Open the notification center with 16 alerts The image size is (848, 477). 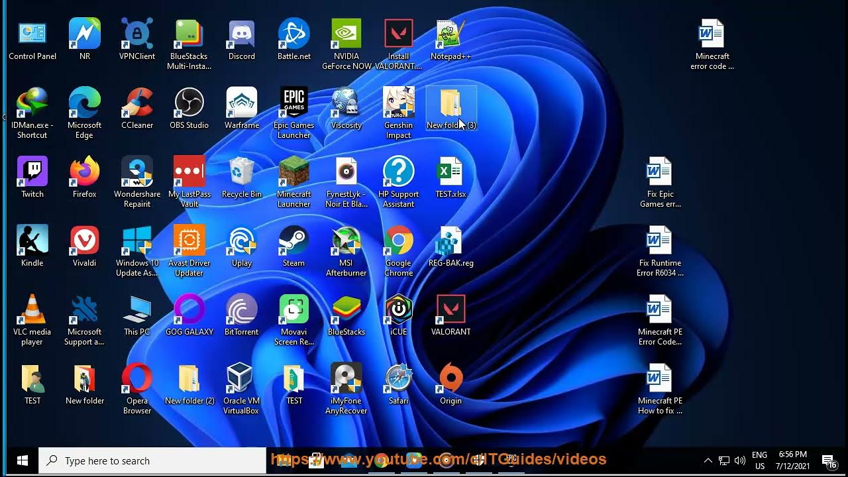click(x=829, y=460)
